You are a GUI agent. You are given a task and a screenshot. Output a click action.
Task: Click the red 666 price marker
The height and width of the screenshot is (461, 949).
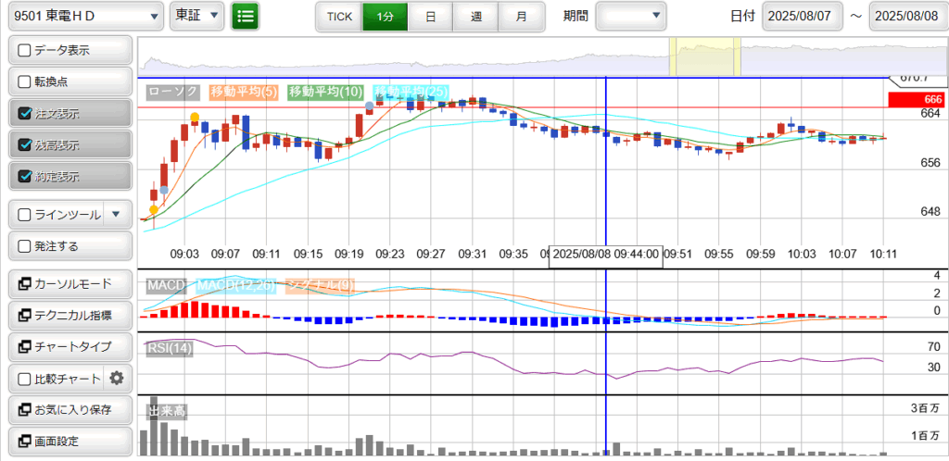coord(915,99)
